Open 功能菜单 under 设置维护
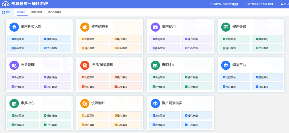This screenshot has width=289, height=133. [94, 115]
